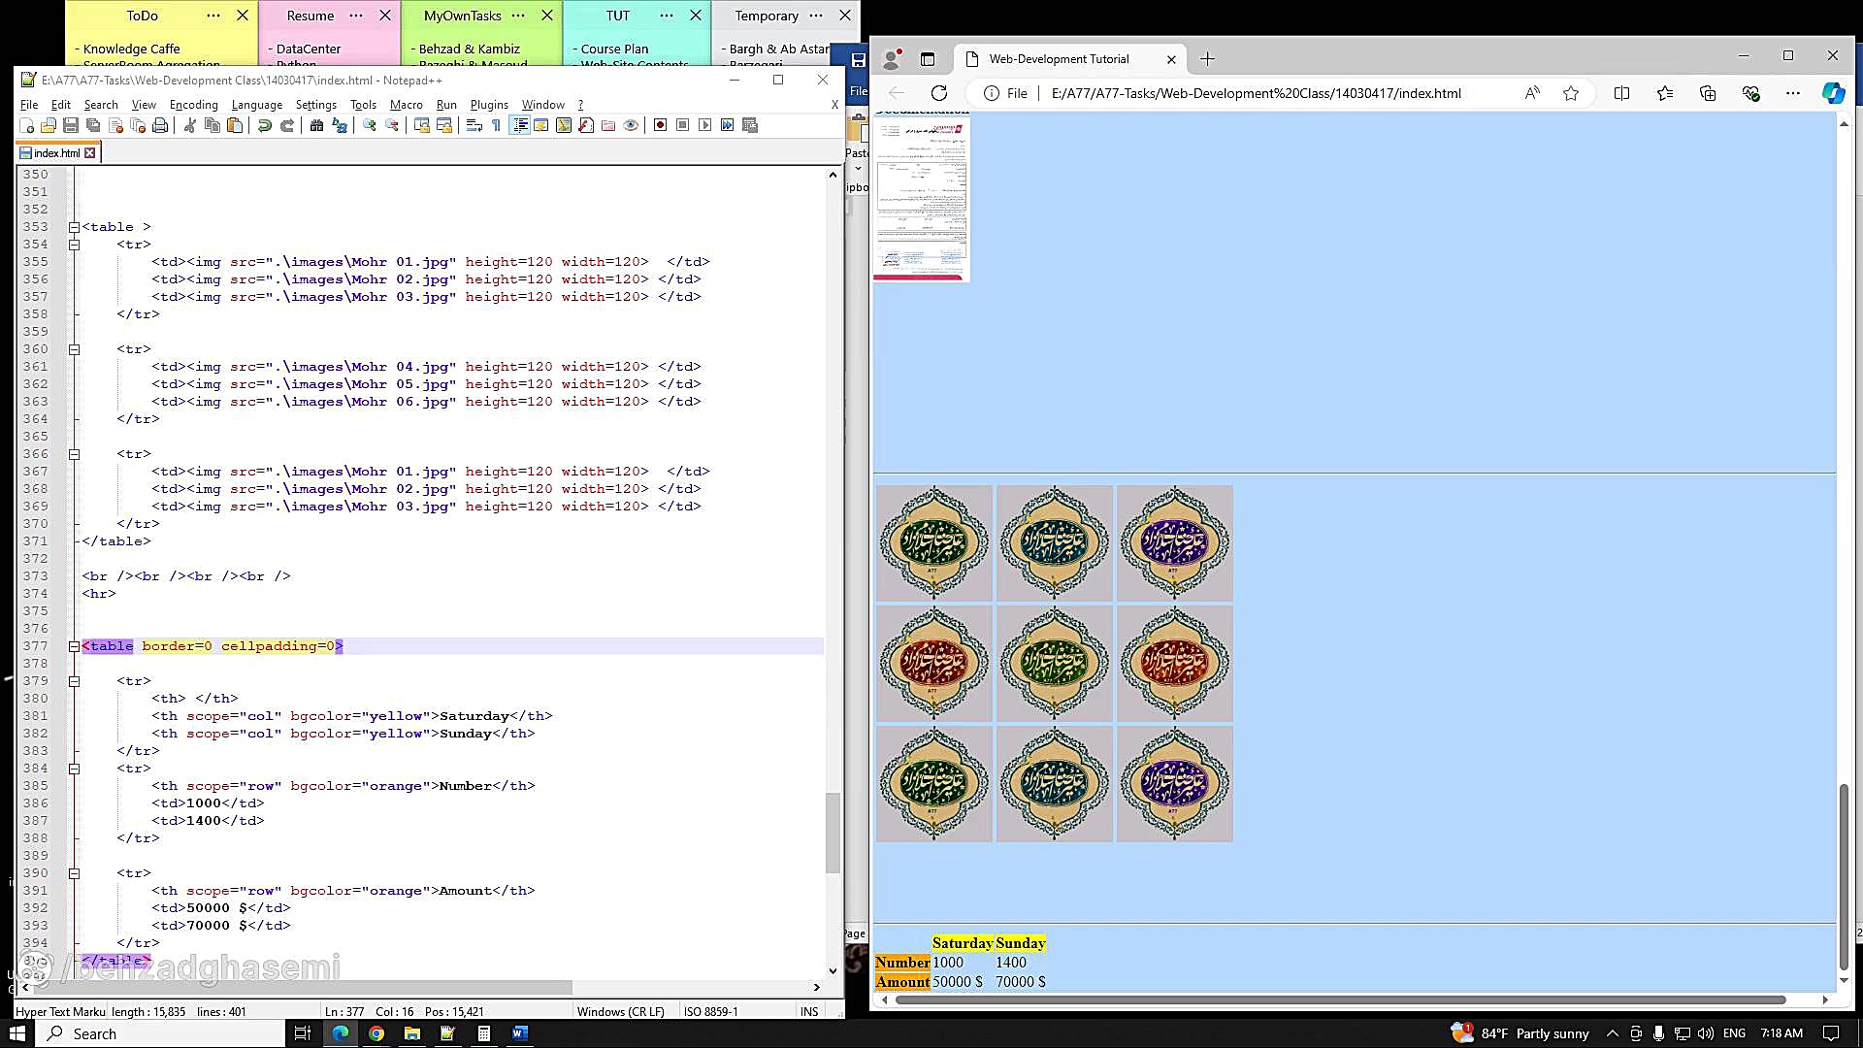Run macro multiple times icon
1863x1048 pixels.
pos(727,125)
